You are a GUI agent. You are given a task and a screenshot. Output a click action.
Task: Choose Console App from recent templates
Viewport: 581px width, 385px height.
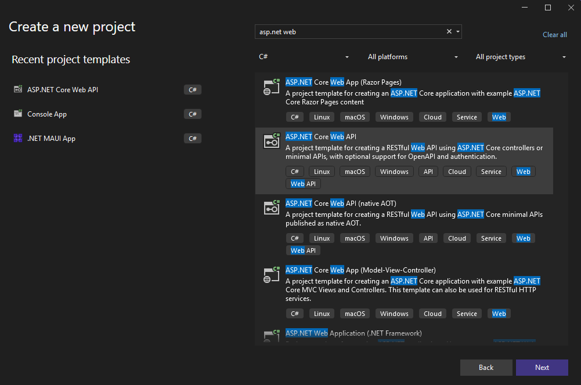pos(47,114)
